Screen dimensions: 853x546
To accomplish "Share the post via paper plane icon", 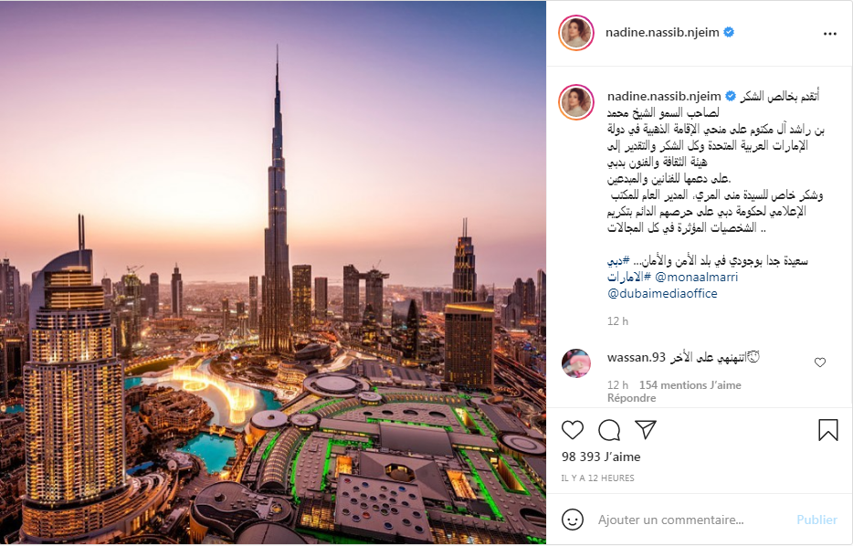I will [646, 430].
